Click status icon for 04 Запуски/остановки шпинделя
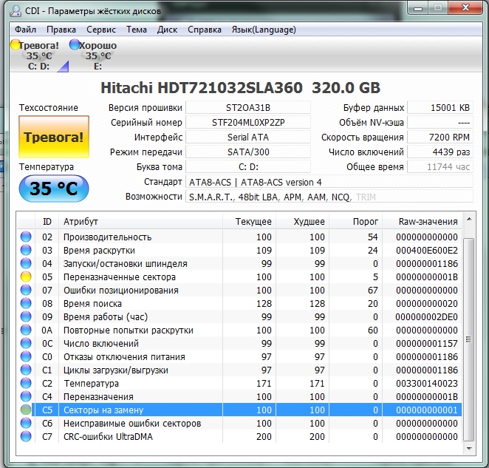This screenshot has width=489, height=468. tap(26, 263)
